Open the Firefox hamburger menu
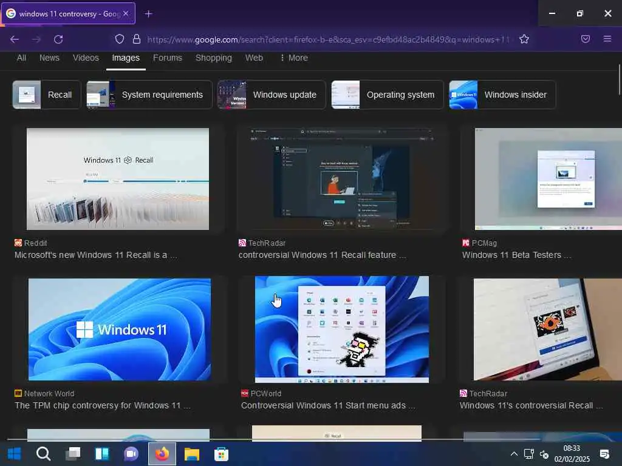Screen dimensions: 622x466 point(607,39)
